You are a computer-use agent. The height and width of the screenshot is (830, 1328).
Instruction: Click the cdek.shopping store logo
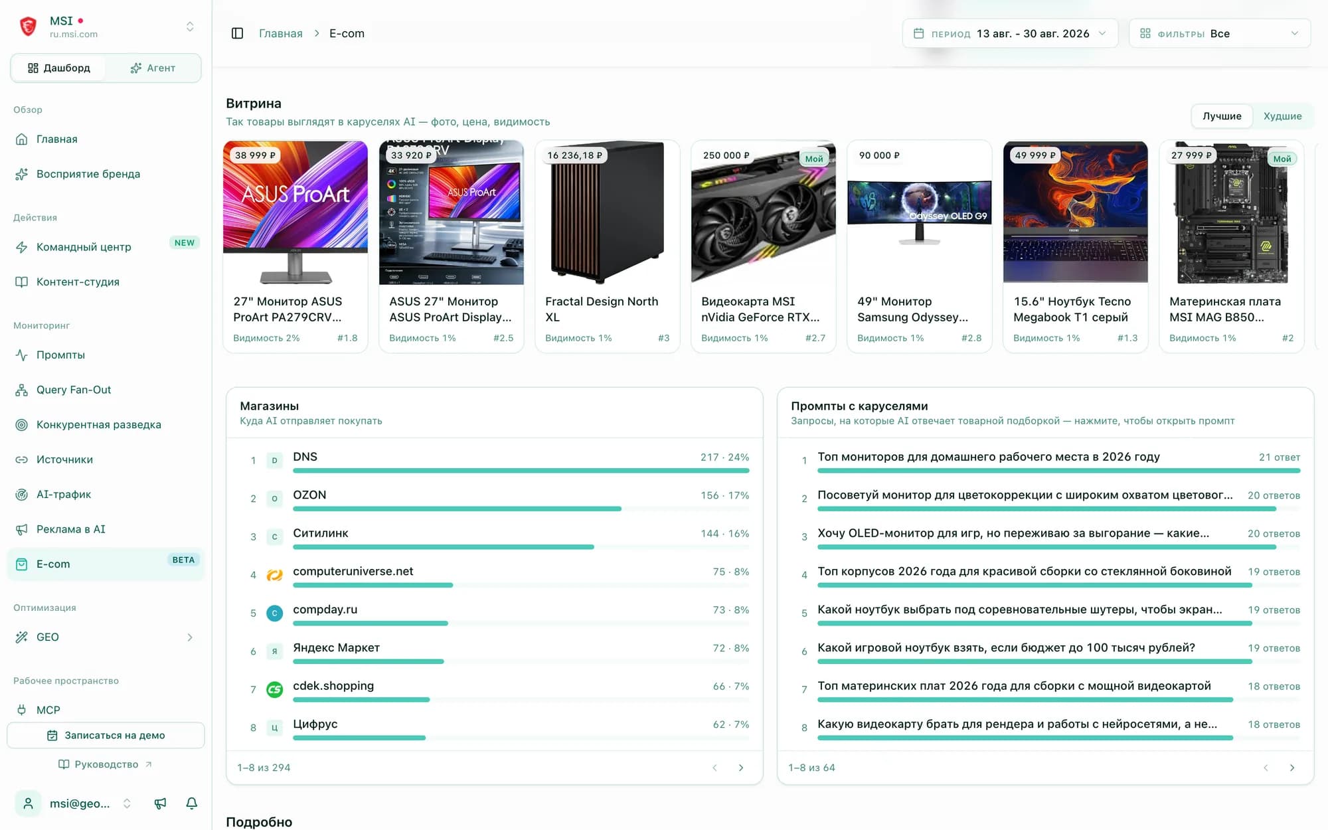[x=274, y=689]
